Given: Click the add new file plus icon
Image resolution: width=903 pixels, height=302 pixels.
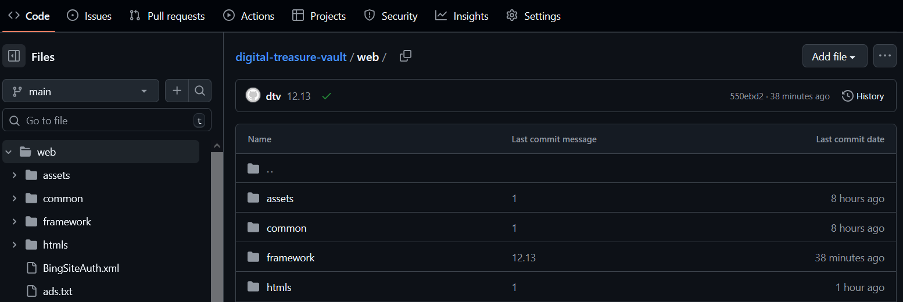Looking at the screenshot, I should point(177,91).
